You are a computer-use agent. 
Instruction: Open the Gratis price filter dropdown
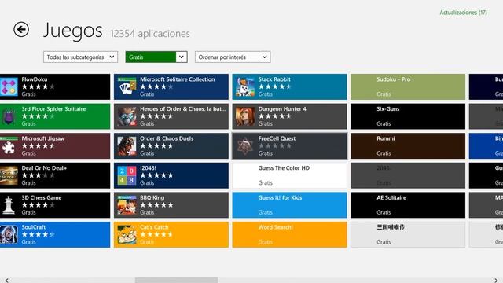[x=156, y=57]
